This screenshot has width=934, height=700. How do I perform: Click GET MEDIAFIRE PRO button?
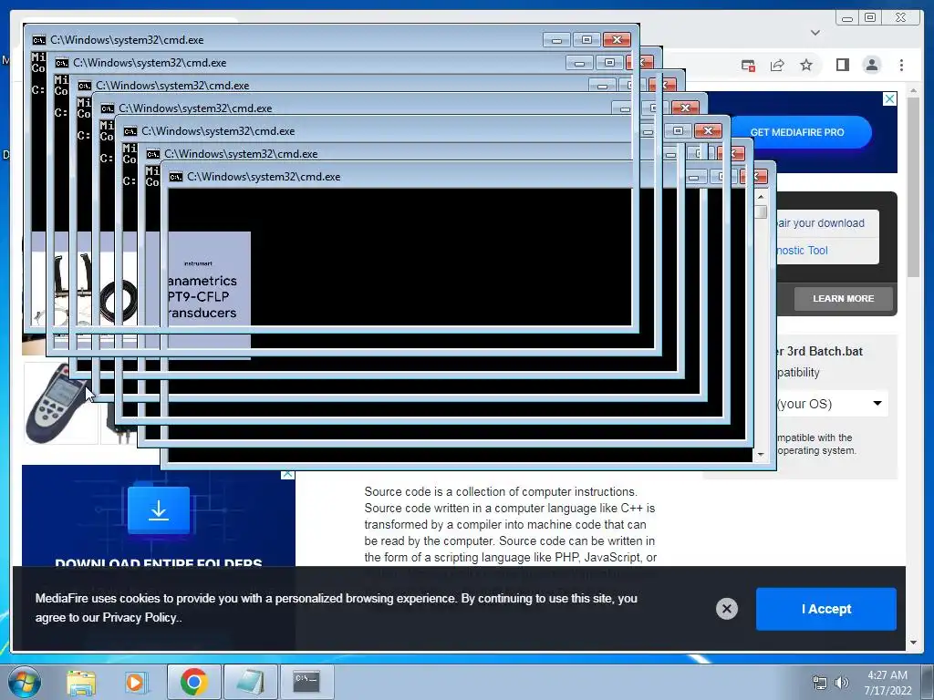[x=797, y=132]
